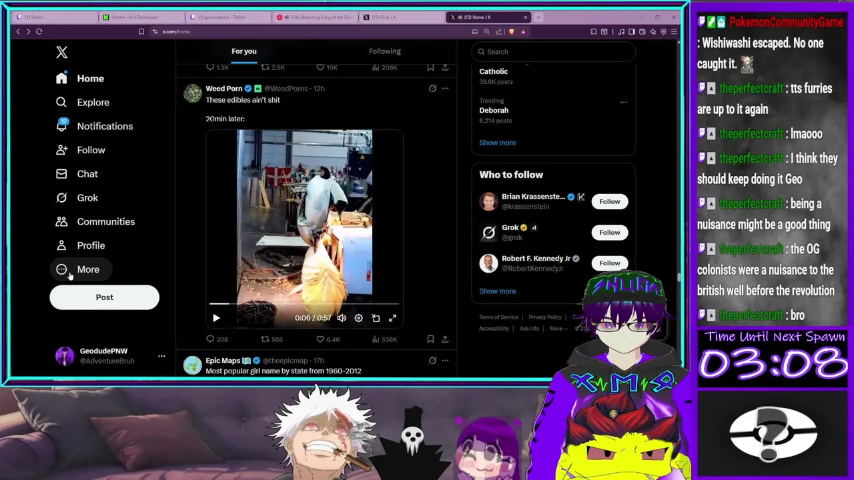The image size is (854, 480).
Task: Open the Privacy Policy link
Action: click(545, 317)
